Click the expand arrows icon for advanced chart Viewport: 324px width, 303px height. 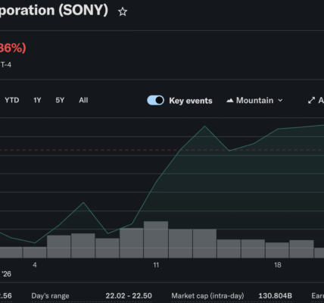(x=311, y=101)
